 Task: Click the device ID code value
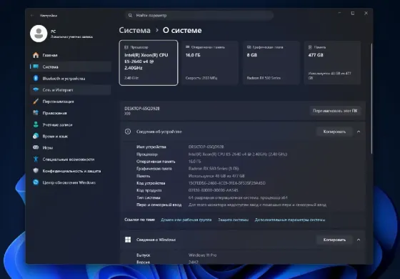click(227, 183)
